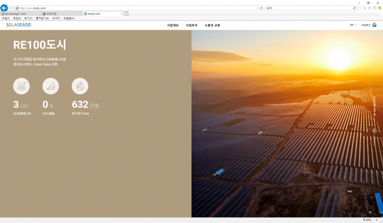383x223 pixels.
Task: Open the 소통과 교류 navigation link
Action: pyautogui.click(x=212, y=25)
